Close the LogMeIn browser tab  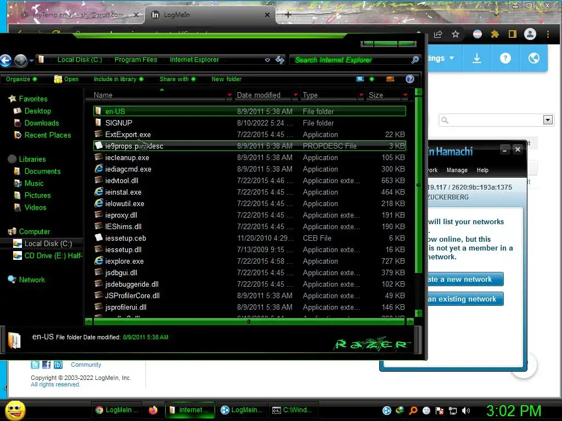pos(267,15)
